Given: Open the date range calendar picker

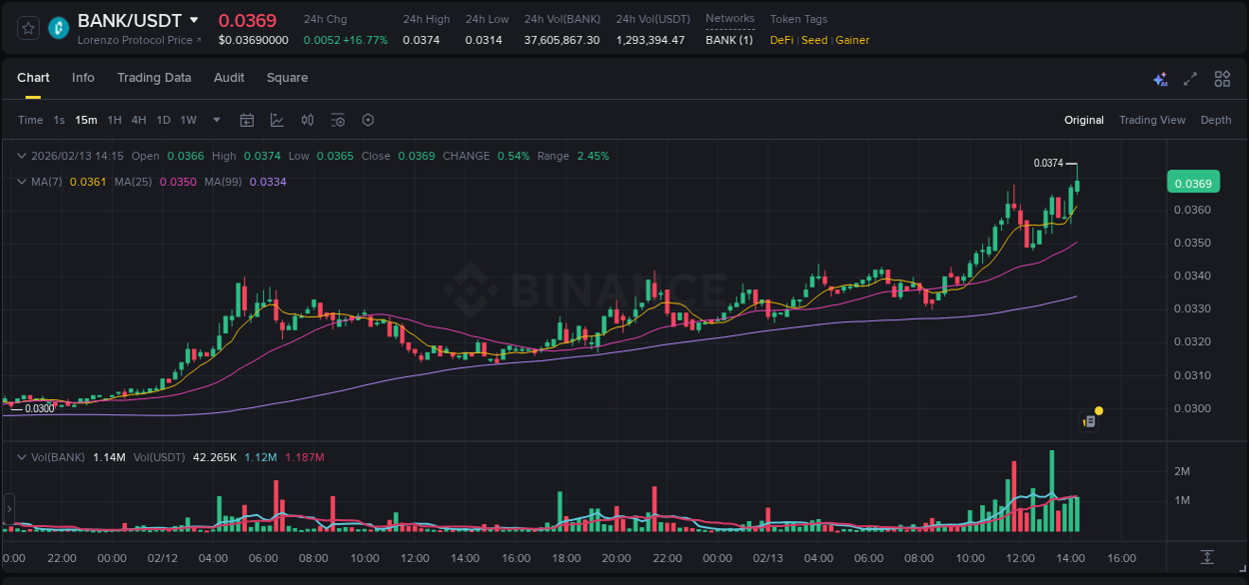Looking at the screenshot, I should (x=247, y=120).
